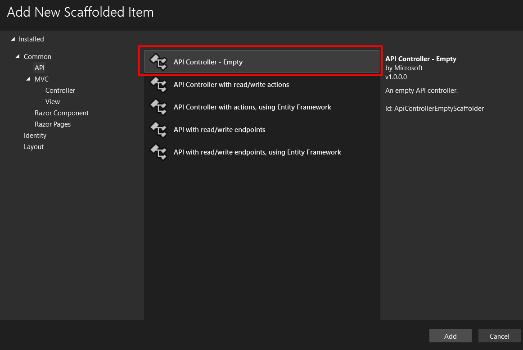Click the Id: ApiControllerEmptyScaffolder text
523x350 pixels.
[434, 109]
